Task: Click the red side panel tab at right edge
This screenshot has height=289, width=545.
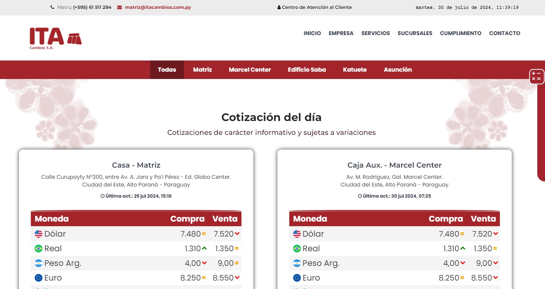Action: click(x=541, y=131)
